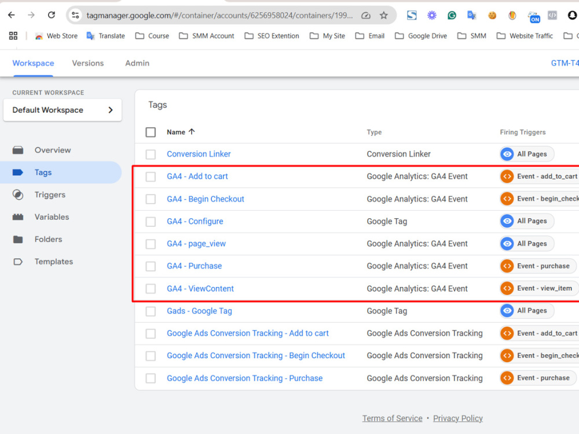Image resolution: width=579 pixels, height=434 pixels.
Task: Click Event - view_item trigger chip
Action: click(x=539, y=288)
